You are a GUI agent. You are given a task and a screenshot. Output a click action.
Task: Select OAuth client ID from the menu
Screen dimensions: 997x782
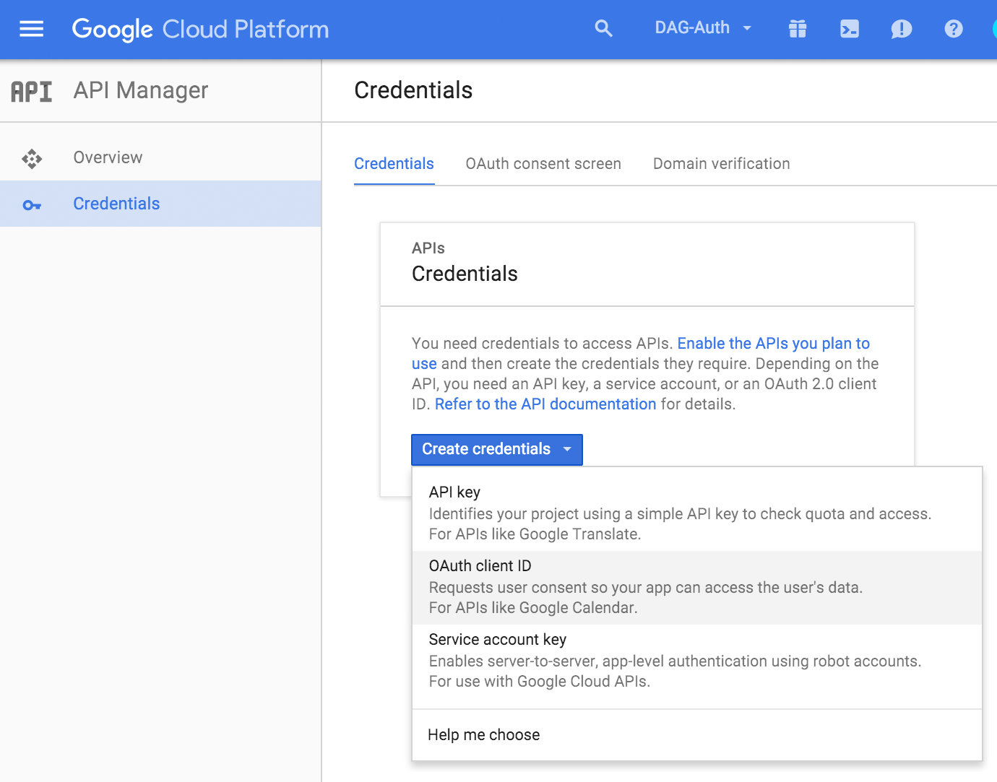pyautogui.click(x=479, y=566)
